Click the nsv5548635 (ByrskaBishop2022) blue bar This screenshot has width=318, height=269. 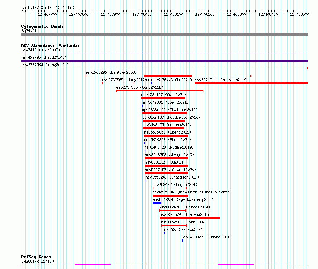pos(157,203)
